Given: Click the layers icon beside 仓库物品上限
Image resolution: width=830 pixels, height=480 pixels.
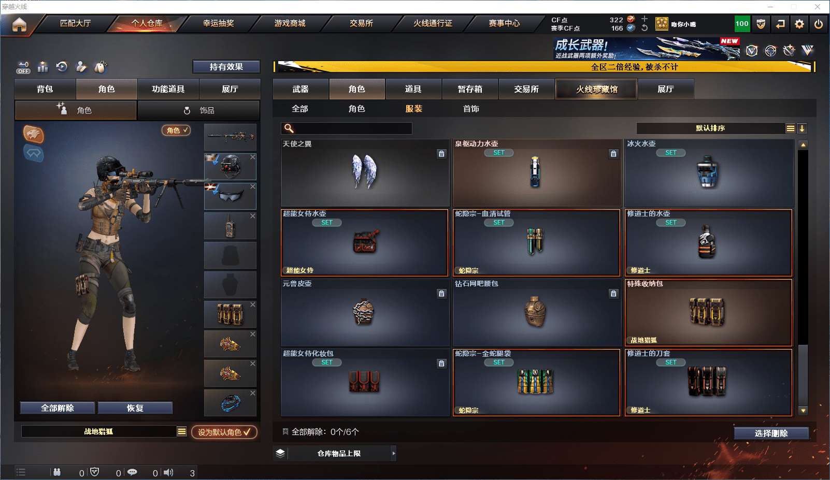Looking at the screenshot, I should (x=280, y=453).
